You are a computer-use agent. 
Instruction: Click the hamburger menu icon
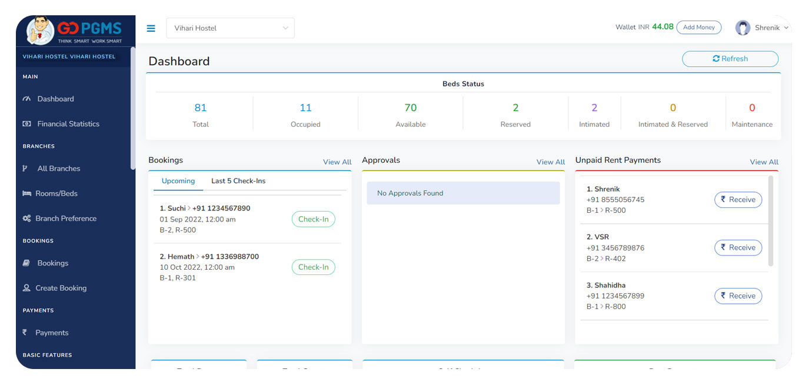[151, 28]
